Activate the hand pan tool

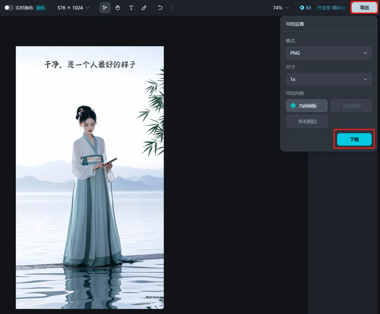pos(118,8)
